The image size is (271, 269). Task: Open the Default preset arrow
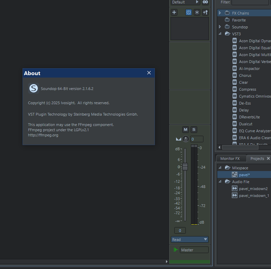click(197, 2)
